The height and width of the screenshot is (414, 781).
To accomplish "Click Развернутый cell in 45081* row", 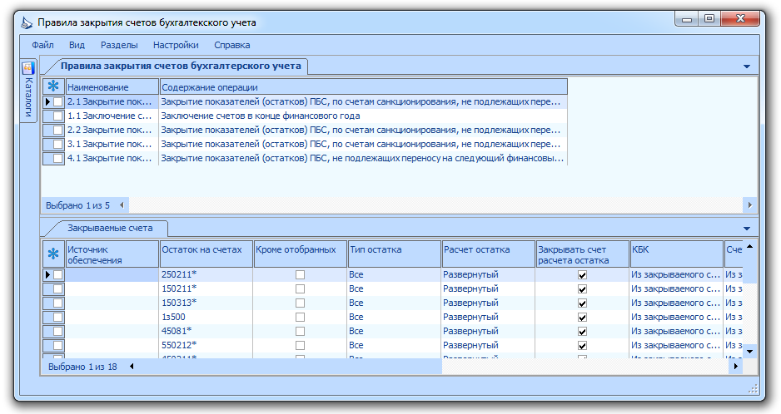I will 489,332.
